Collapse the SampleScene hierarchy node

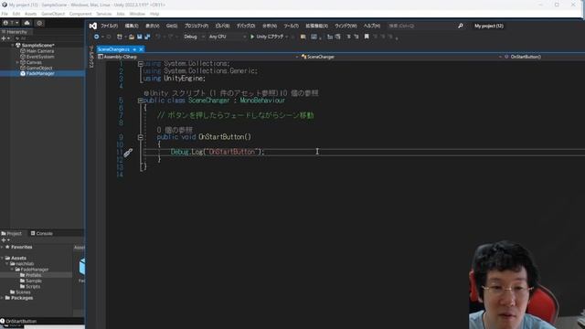[x=12, y=45]
